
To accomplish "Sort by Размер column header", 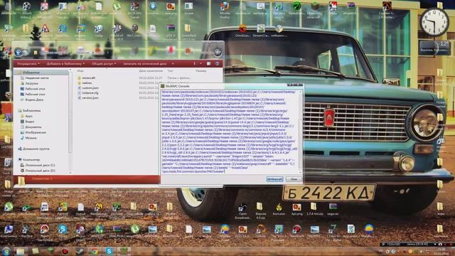I will [200, 71].
